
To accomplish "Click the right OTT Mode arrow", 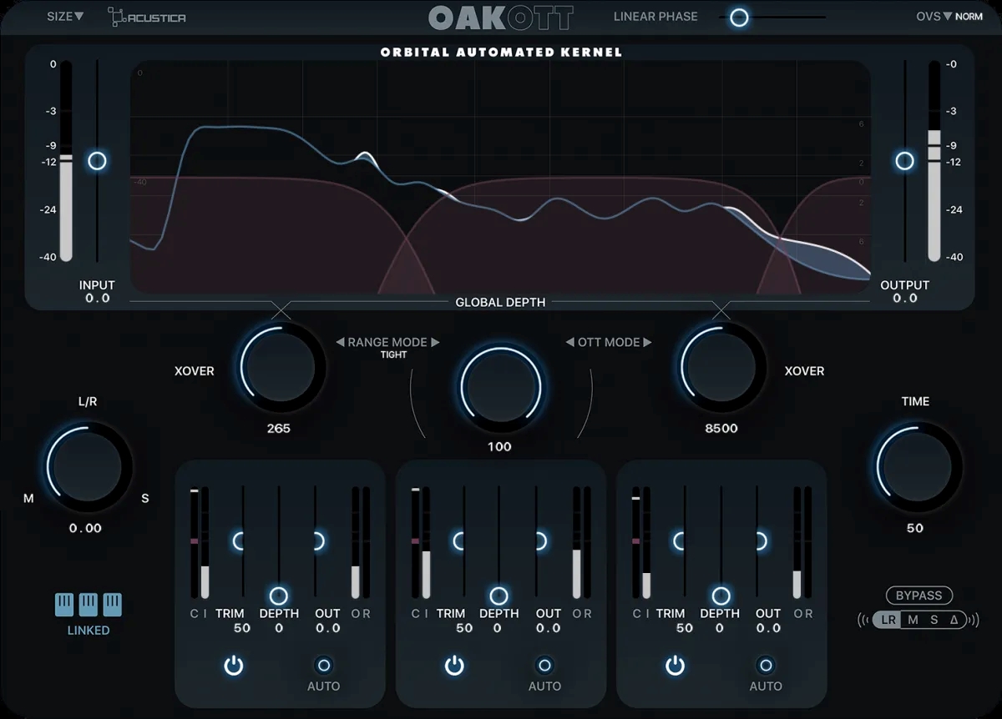I will 647,342.
